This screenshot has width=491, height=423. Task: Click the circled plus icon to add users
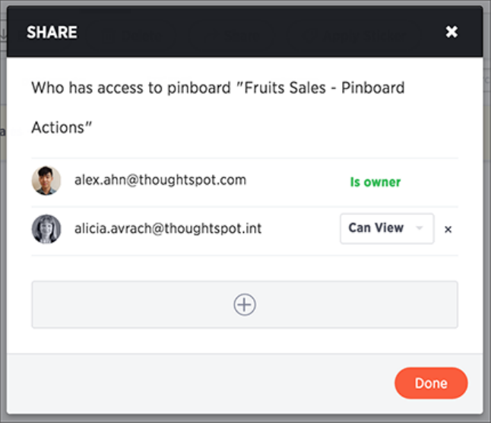(245, 305)
